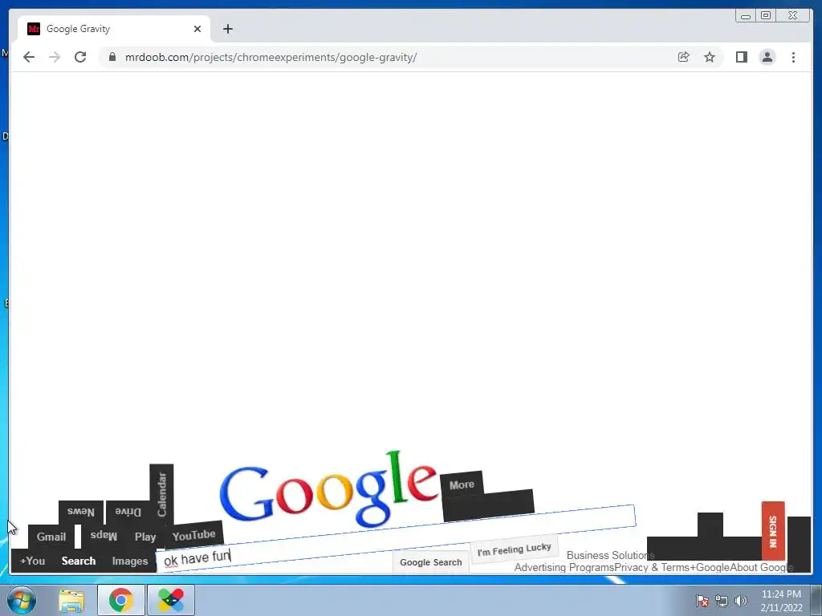Open the About Google link

coord(761,567)
